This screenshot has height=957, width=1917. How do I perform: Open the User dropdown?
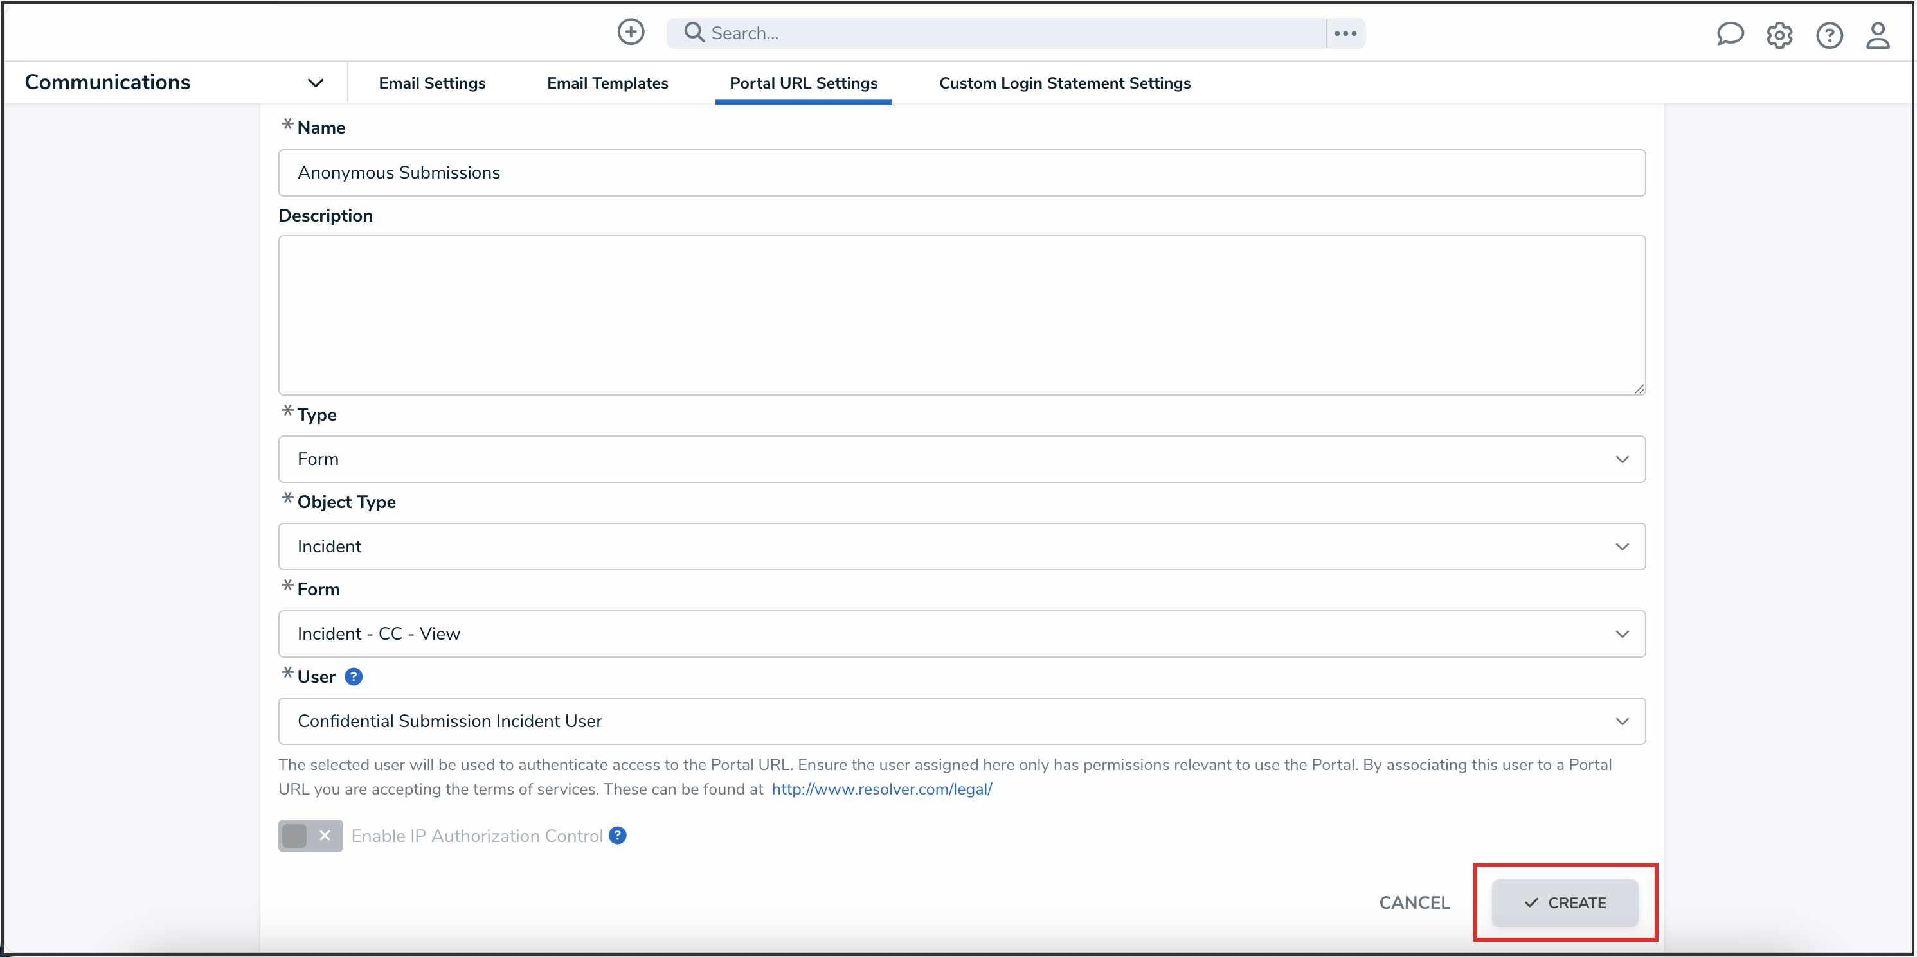coord(962,721)
